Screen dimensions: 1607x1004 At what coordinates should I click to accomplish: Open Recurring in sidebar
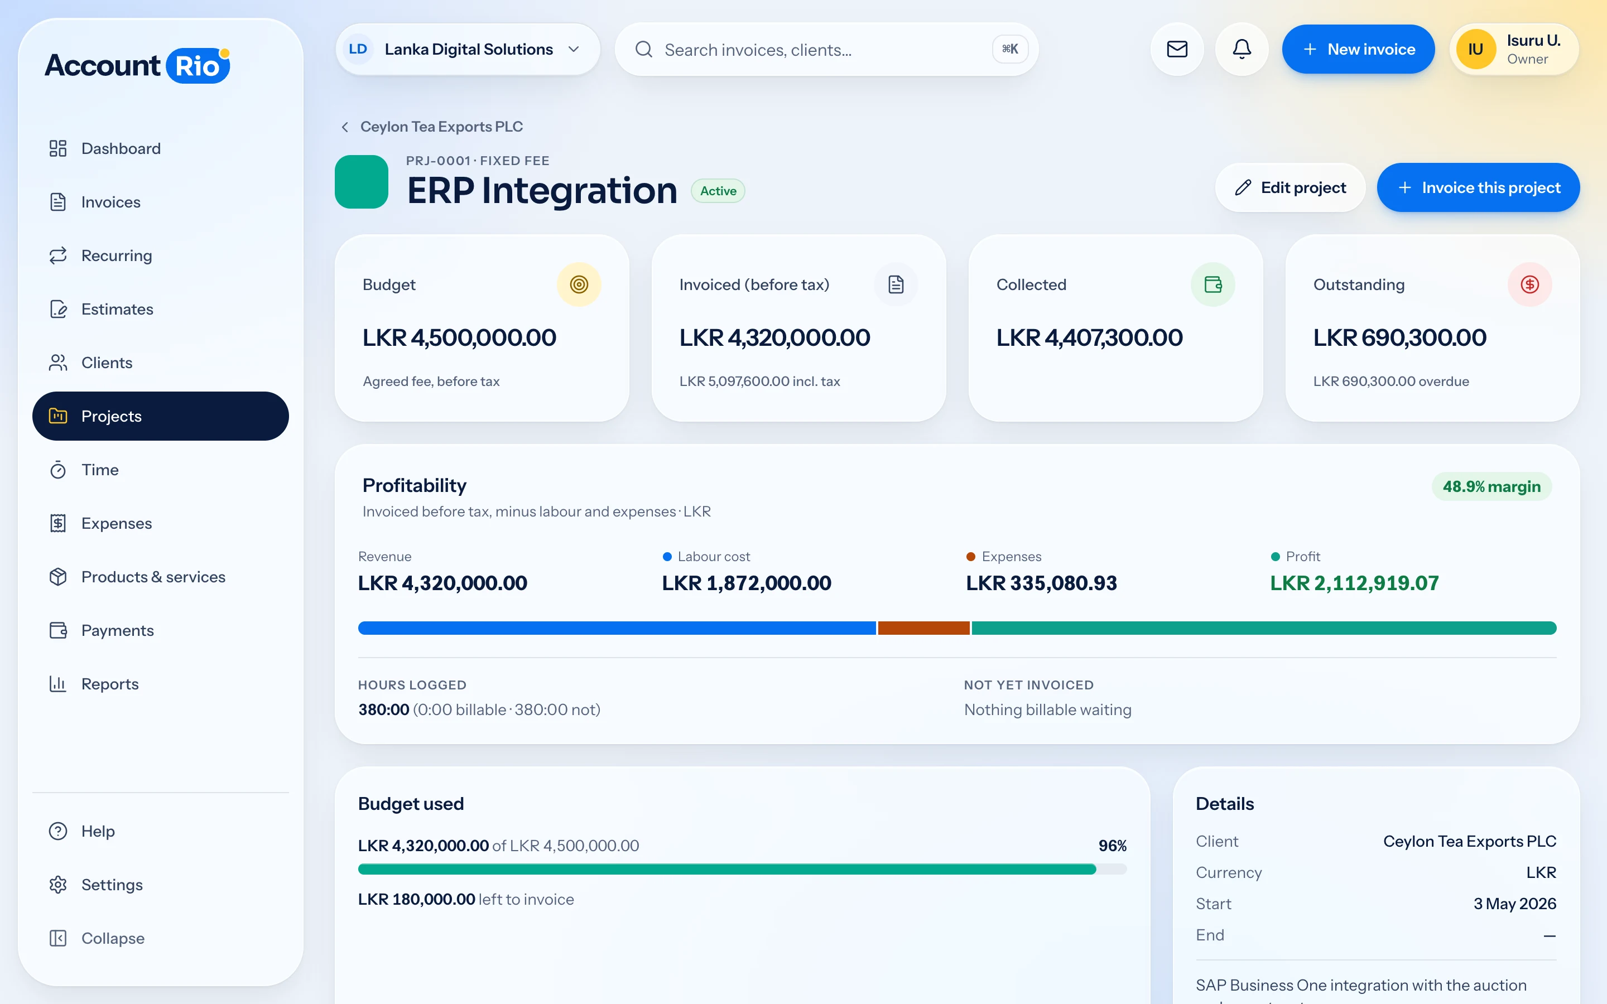pyautogui.click(x=161, y=255)
